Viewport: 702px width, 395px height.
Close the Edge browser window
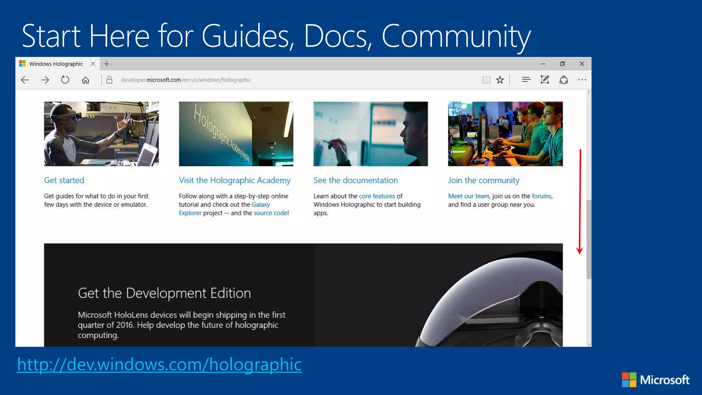coord(582,64)
